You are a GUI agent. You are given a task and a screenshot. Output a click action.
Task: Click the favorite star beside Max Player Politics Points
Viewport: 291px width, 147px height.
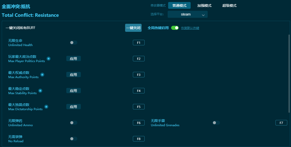point(49,59)
